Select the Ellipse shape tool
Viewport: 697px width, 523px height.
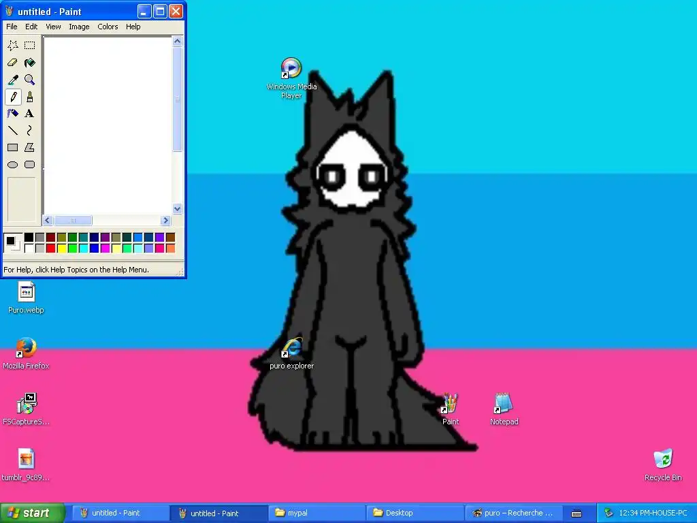pos(13,165)
